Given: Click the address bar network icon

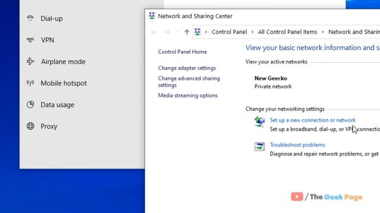Looking at the screenshot, I should click(x=198, y=32).
